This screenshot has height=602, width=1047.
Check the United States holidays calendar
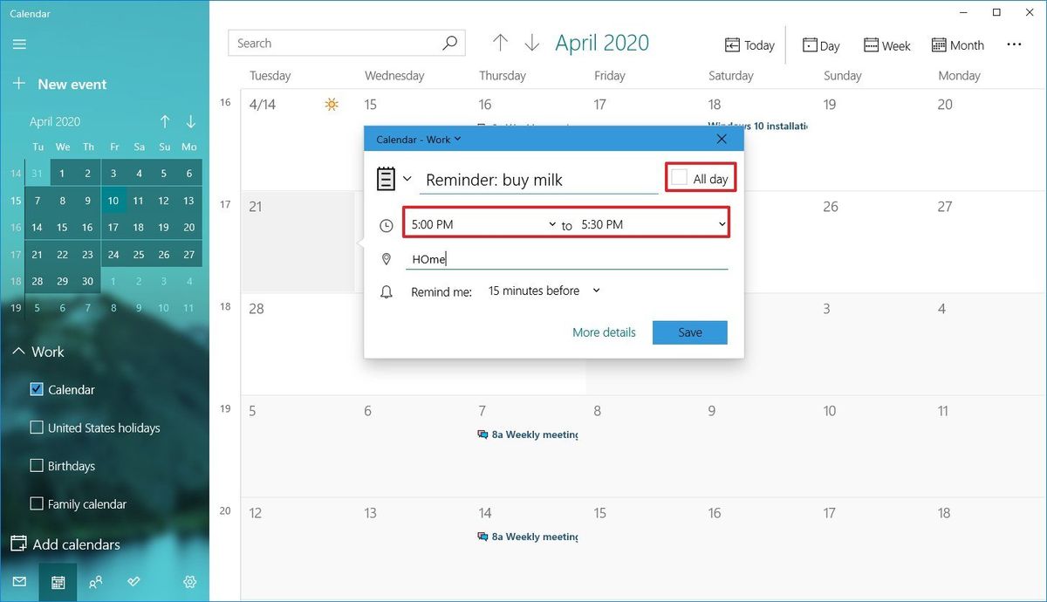coord(36,428)
